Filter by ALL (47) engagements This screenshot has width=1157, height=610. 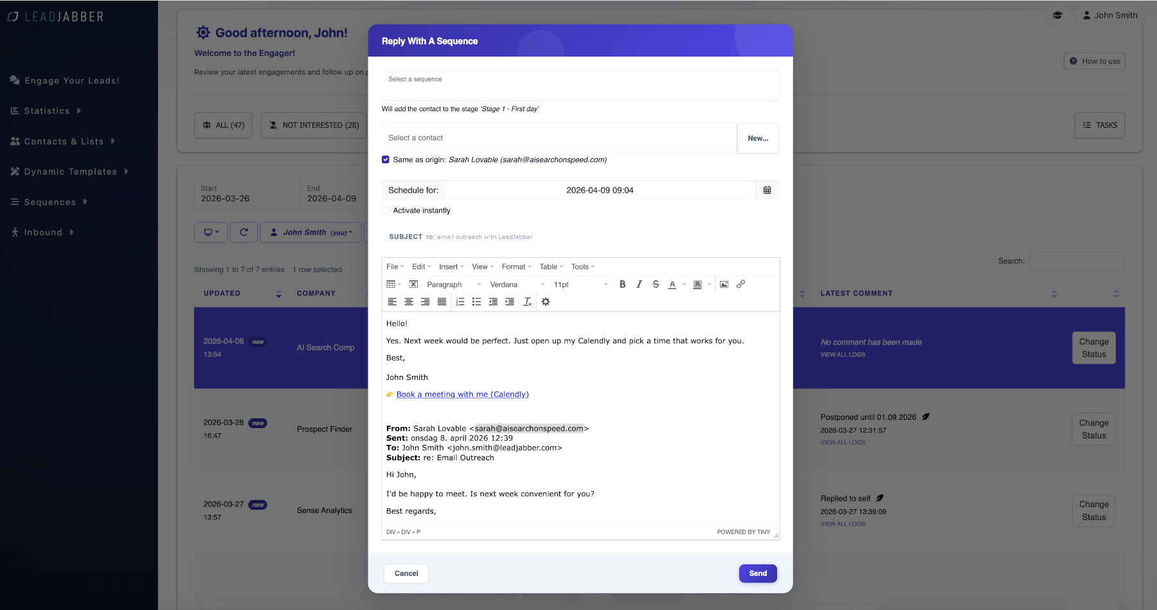(x=223, y=125)
